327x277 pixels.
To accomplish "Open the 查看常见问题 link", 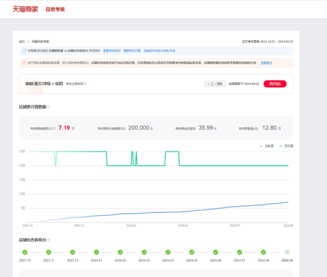I will (x=132, y=51).
